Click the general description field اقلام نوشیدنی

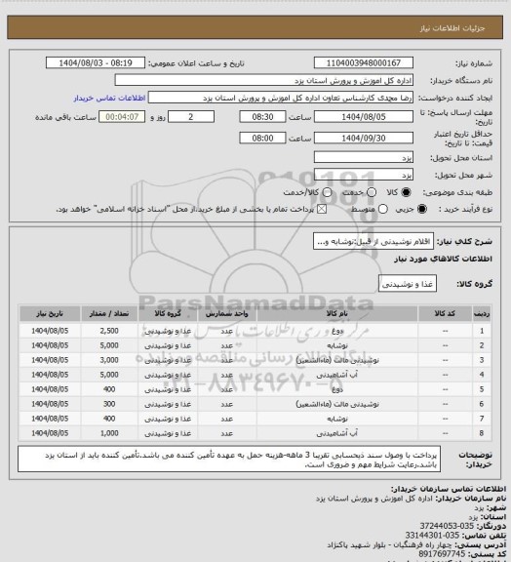373,241
